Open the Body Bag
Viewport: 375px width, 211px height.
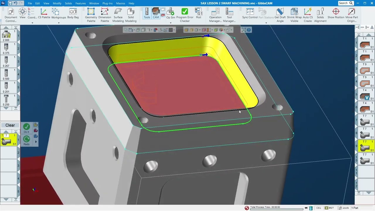point(73,13)
